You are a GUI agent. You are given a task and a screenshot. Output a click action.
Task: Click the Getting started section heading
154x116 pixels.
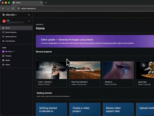(x=44, y=93)
